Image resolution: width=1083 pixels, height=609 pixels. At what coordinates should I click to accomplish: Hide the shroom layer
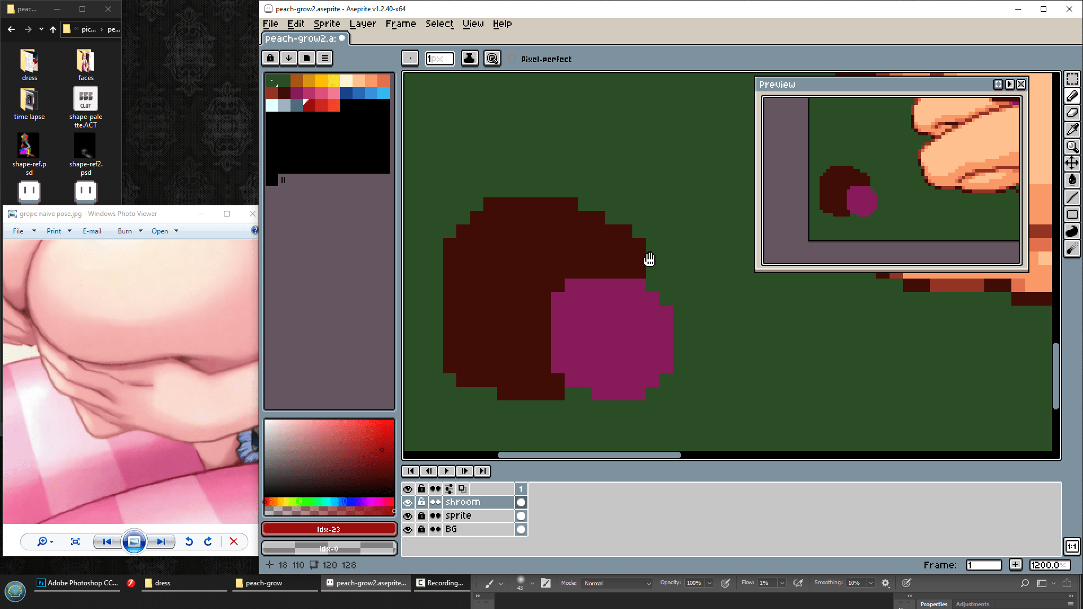pos(408,502)
